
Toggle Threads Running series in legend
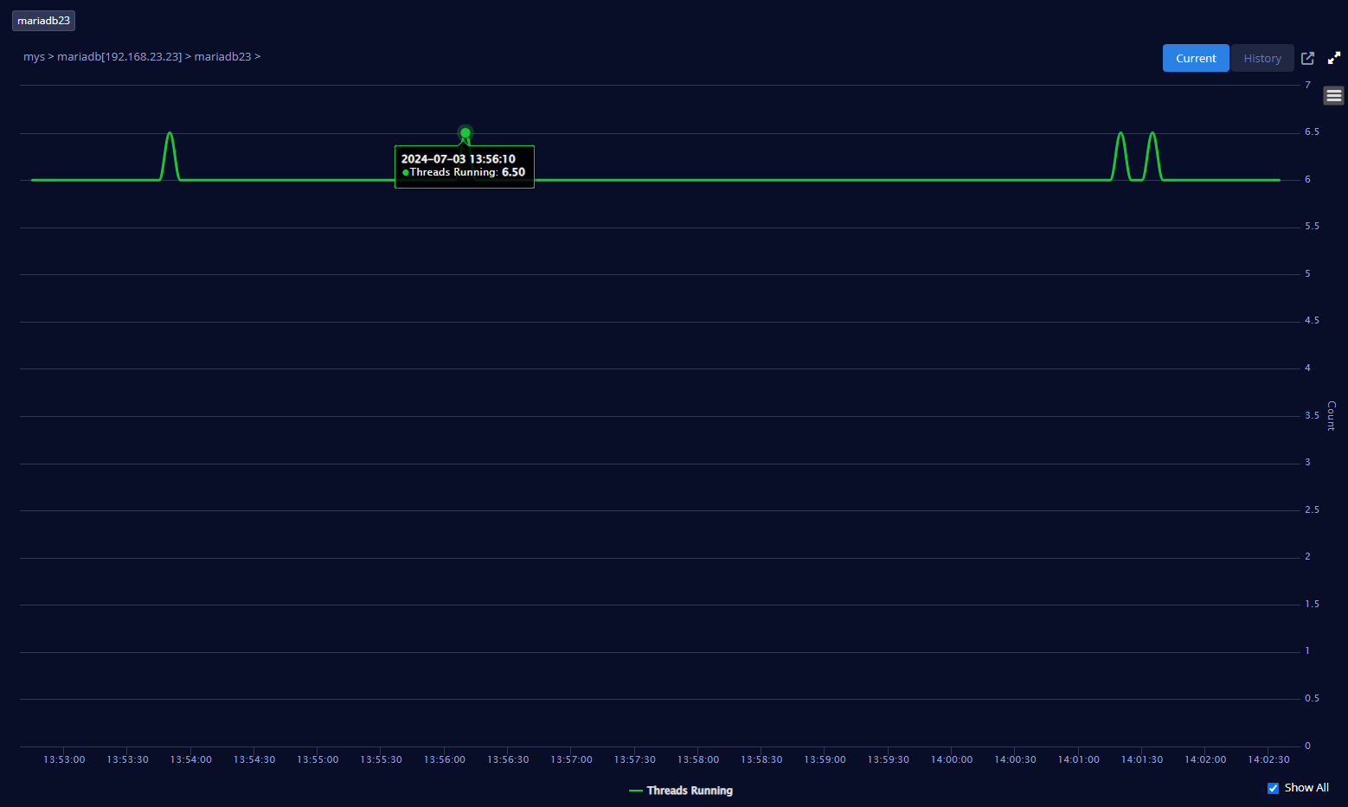coord(690,791)
